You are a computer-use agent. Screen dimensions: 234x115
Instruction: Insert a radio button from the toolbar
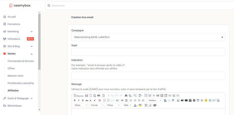pos(154,95)
